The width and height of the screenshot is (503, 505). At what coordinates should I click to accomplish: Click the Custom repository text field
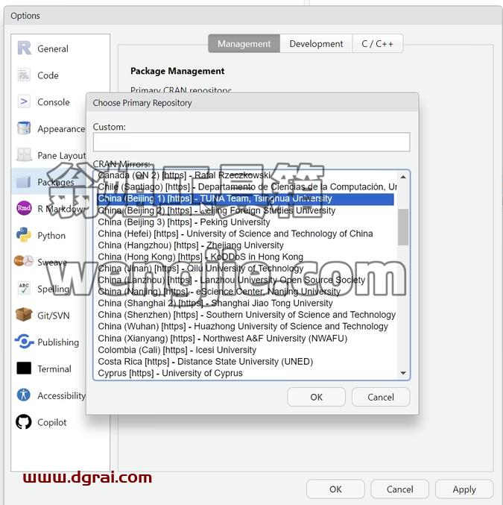[251, 142]
